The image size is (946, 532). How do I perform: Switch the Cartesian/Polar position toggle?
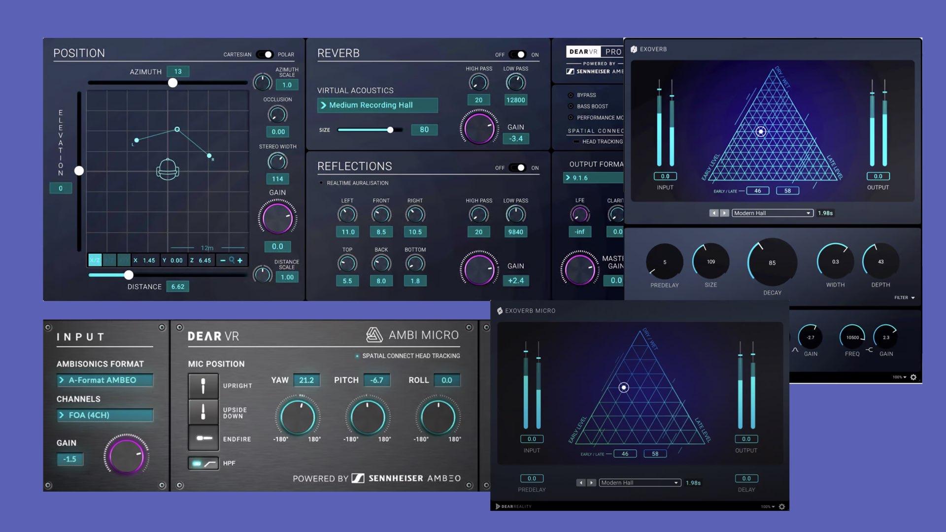[265, 54]
